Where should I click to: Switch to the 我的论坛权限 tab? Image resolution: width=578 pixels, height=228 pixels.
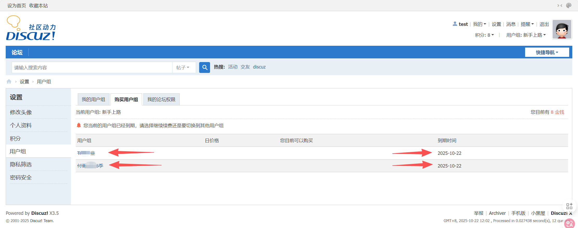click(161, 100)
